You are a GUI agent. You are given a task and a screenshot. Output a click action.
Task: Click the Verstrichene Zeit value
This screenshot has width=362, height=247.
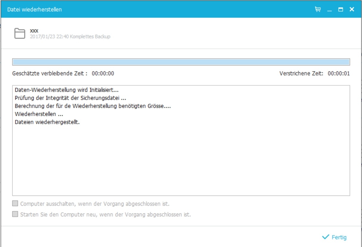[x=339, y=74]
